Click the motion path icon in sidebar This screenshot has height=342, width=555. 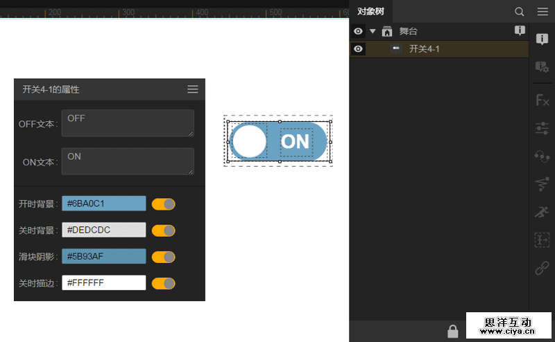coord(543,183)
